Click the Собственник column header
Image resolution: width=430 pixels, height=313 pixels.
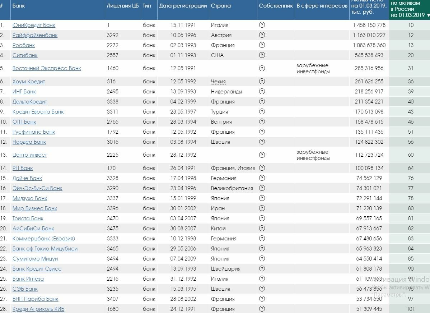[x=276, y=6]
